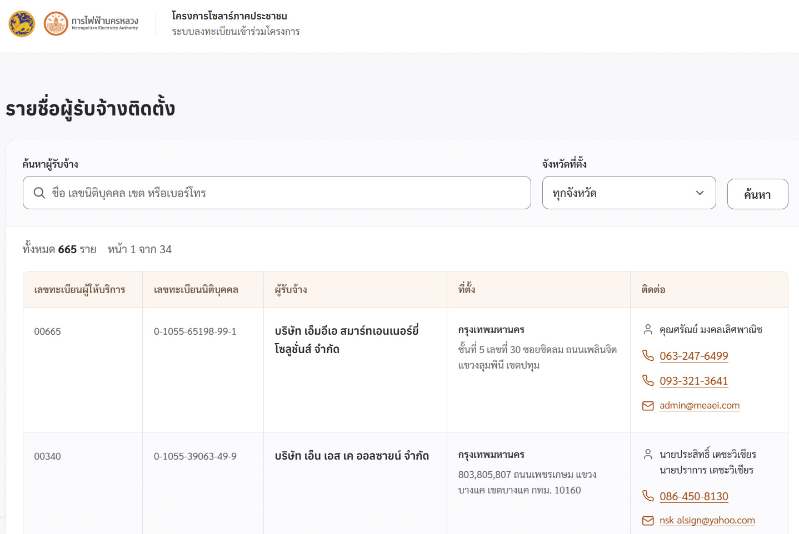799x534 pixels.
Task: Click contact name นายปราการ เตชะวิเชียร
Action: [x=706, y=470]
